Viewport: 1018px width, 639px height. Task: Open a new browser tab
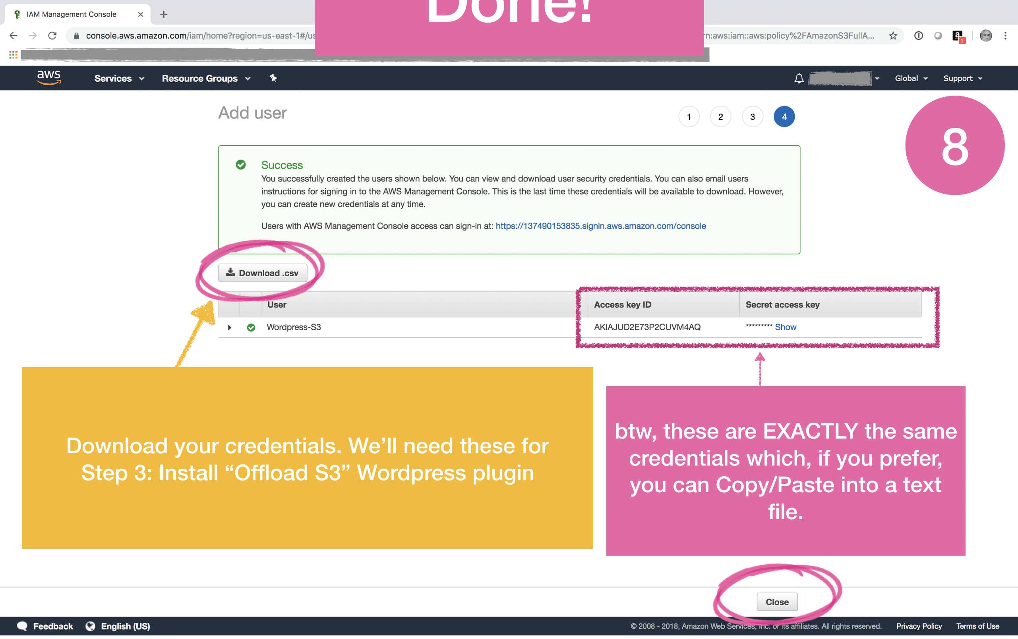click(164, 14)
